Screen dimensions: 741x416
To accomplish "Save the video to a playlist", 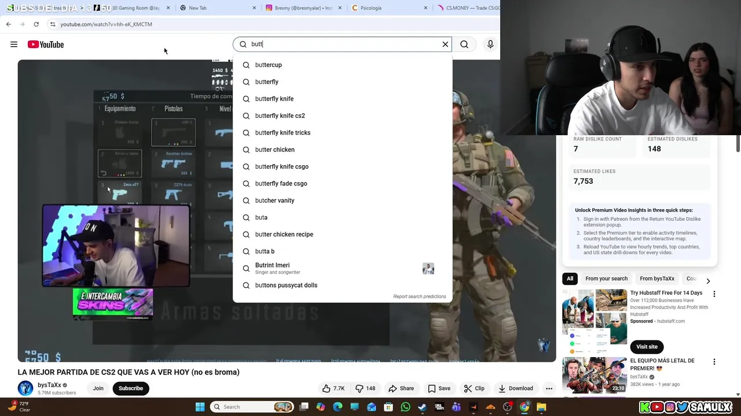I will tap(439, 388).
